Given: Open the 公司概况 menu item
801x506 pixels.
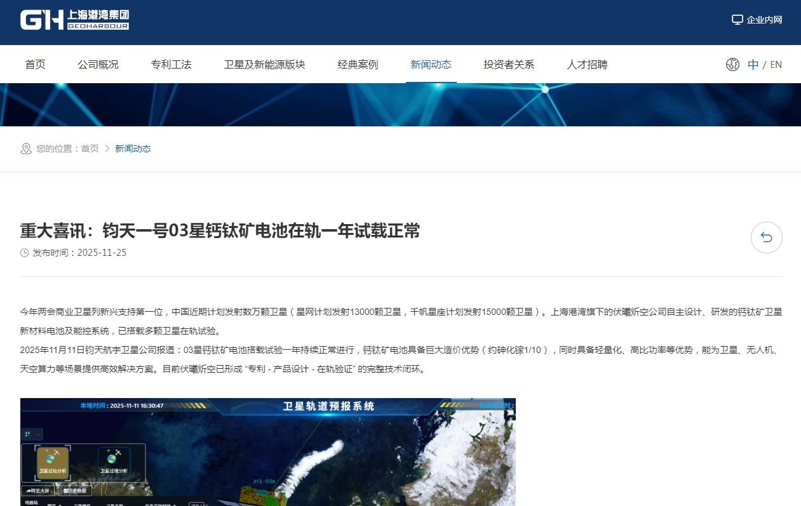Looking at the screenshot, I should coord(98,64).
